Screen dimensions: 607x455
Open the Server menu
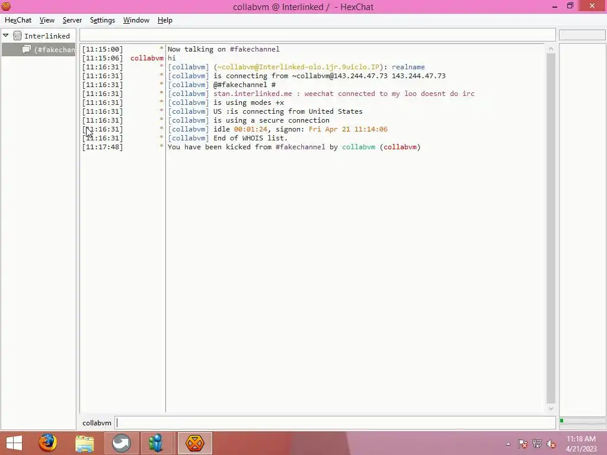(x=72, y=20)
